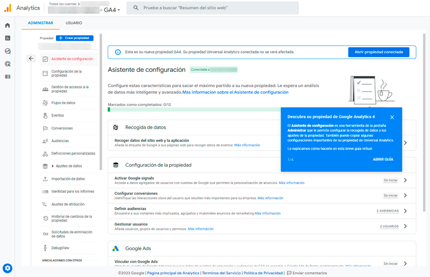Click the main page vertical scrollbar
430x277 pixels.
[x=424, y=122]
